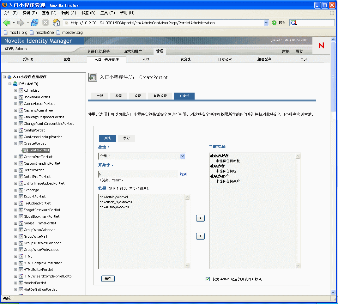The image size is (338, 304).
Task: Click the globe icon of portlet applications root
Action: coord(9,77)
